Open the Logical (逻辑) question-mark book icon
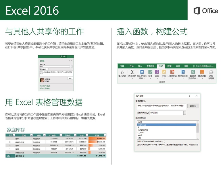 point(157,72)
